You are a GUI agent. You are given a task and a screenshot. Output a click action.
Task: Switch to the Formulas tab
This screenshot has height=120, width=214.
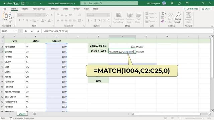click(x=54, y=9)
